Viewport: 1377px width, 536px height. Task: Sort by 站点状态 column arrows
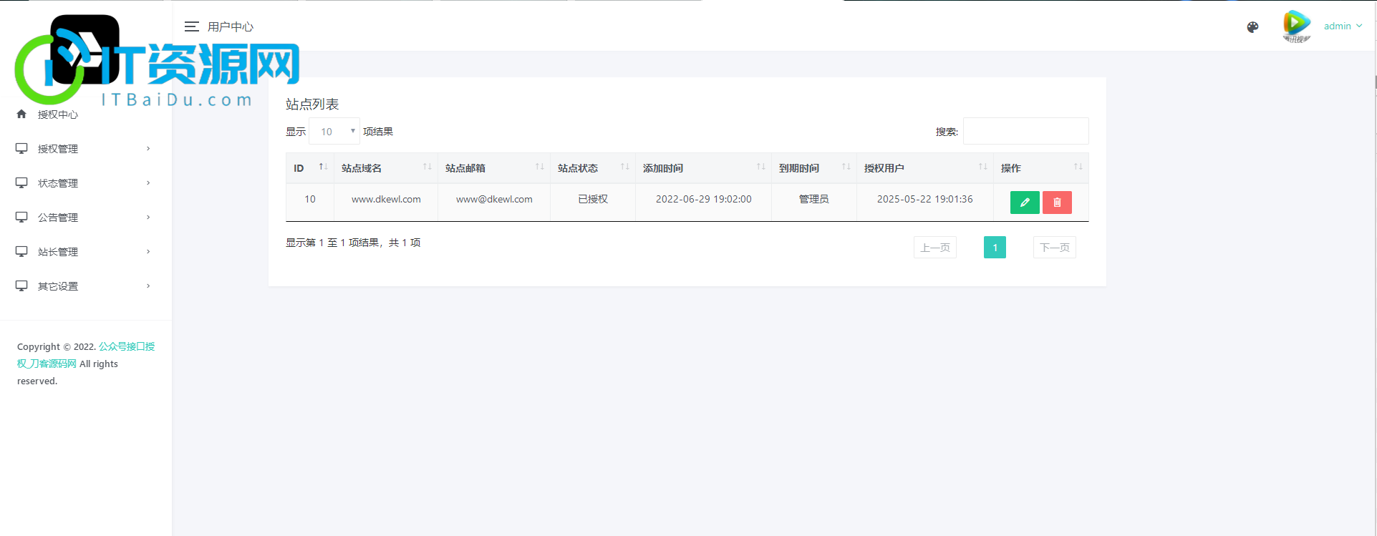coord(625,167)
